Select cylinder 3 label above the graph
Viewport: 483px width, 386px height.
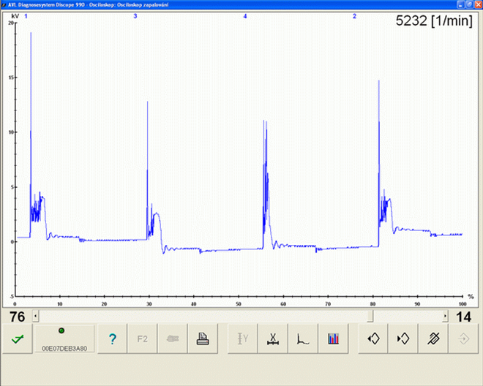click(x=135, y=15)
